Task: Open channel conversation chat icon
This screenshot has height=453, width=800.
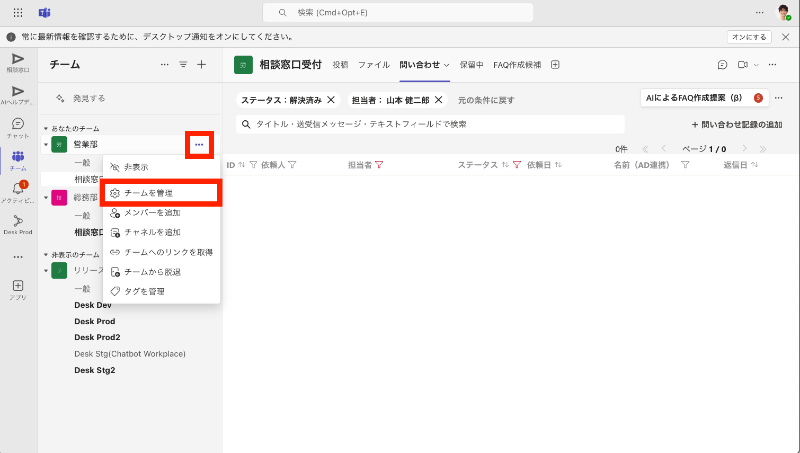Action: click(x=723, y=65)
